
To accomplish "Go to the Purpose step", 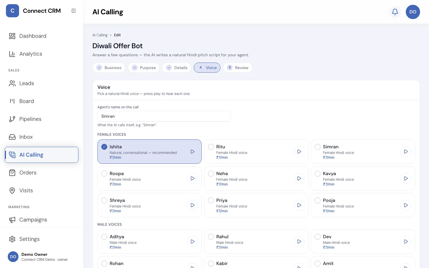I will pyautogui.click(x=144, y=68).
